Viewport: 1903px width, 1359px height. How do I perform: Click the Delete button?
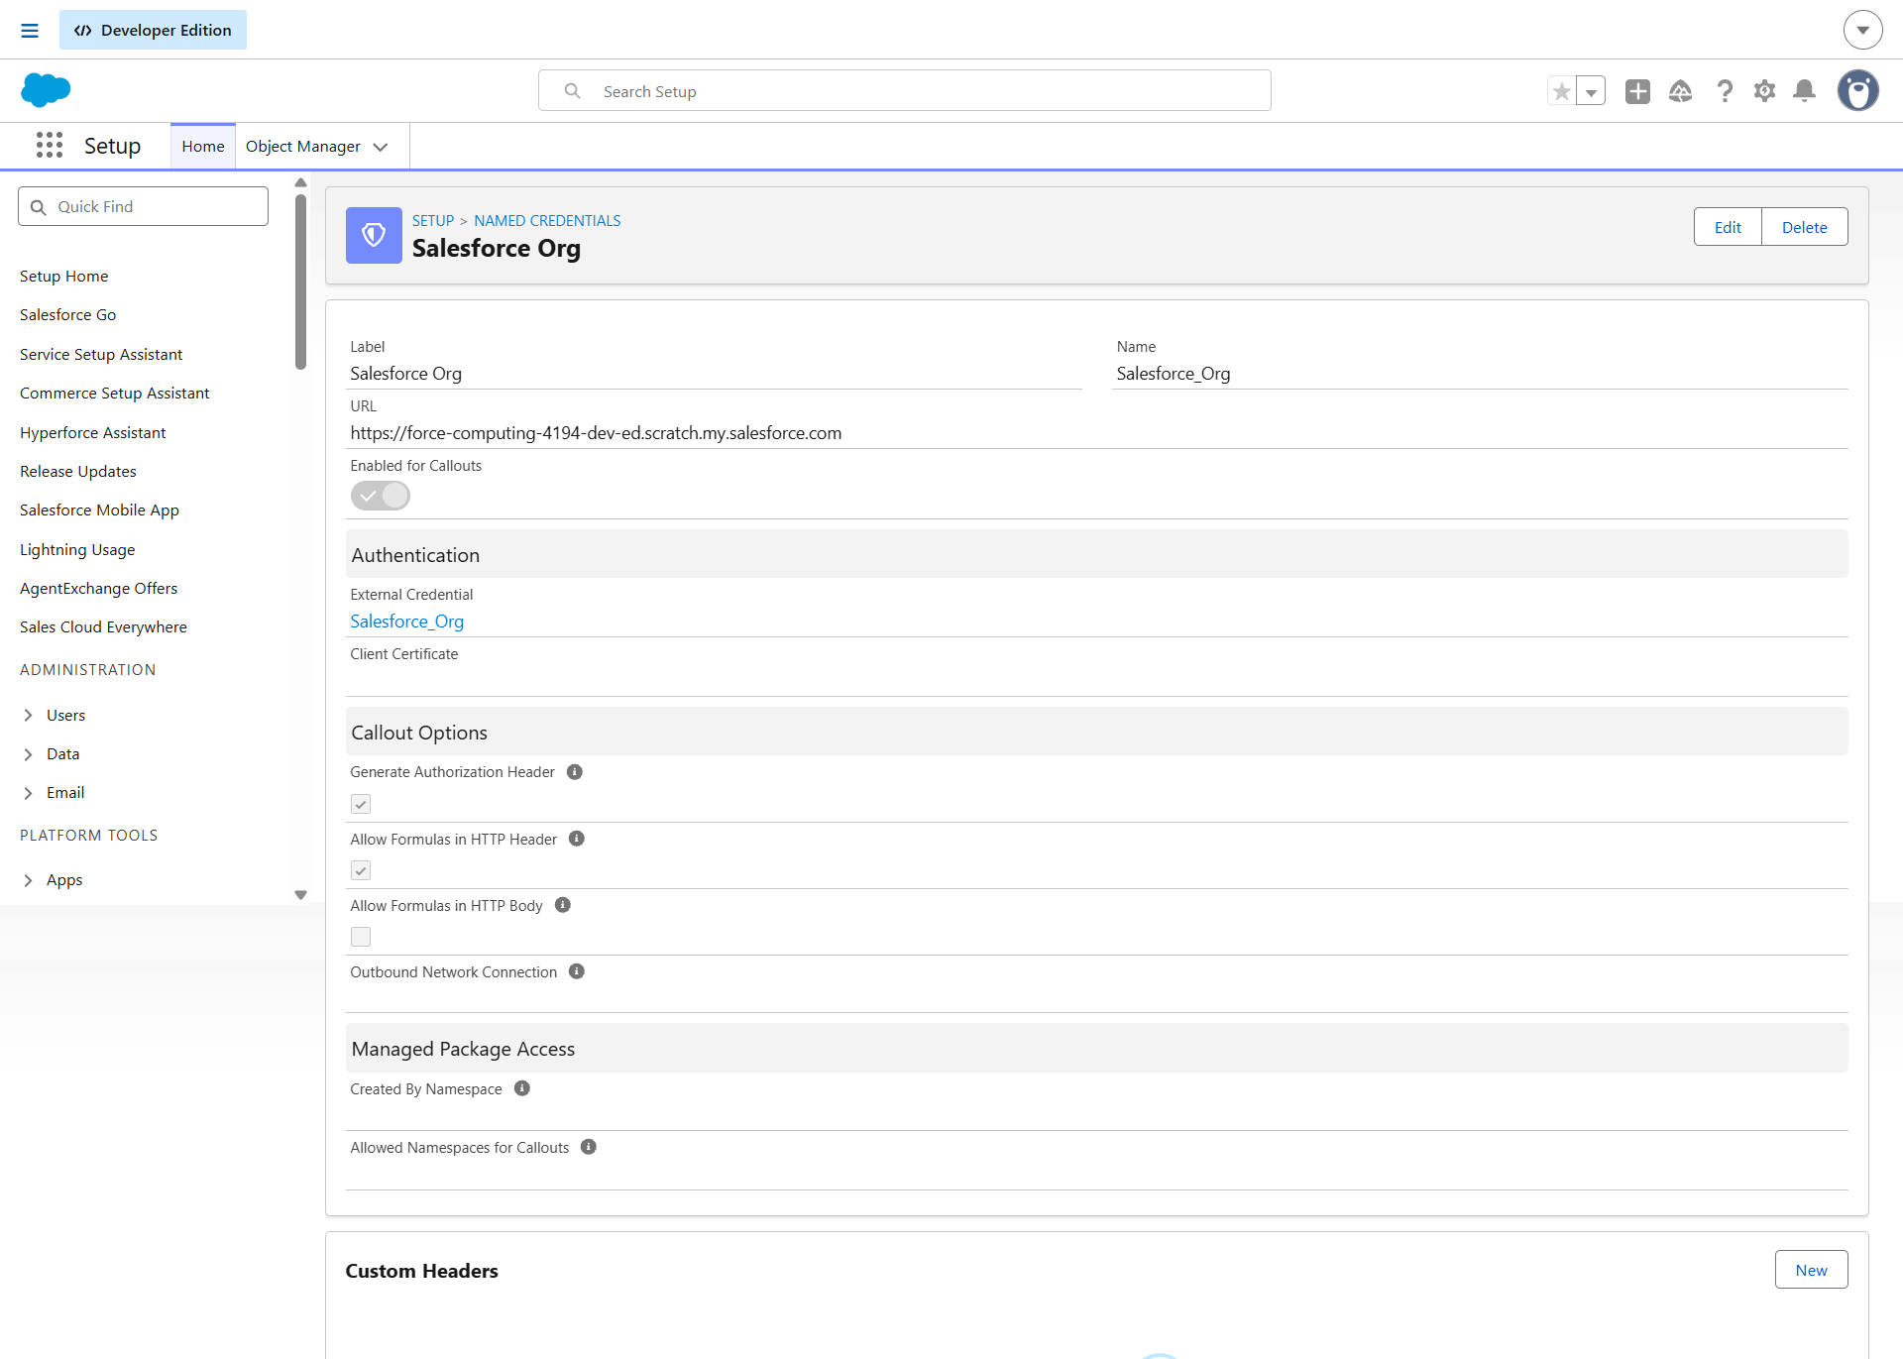1805,227
